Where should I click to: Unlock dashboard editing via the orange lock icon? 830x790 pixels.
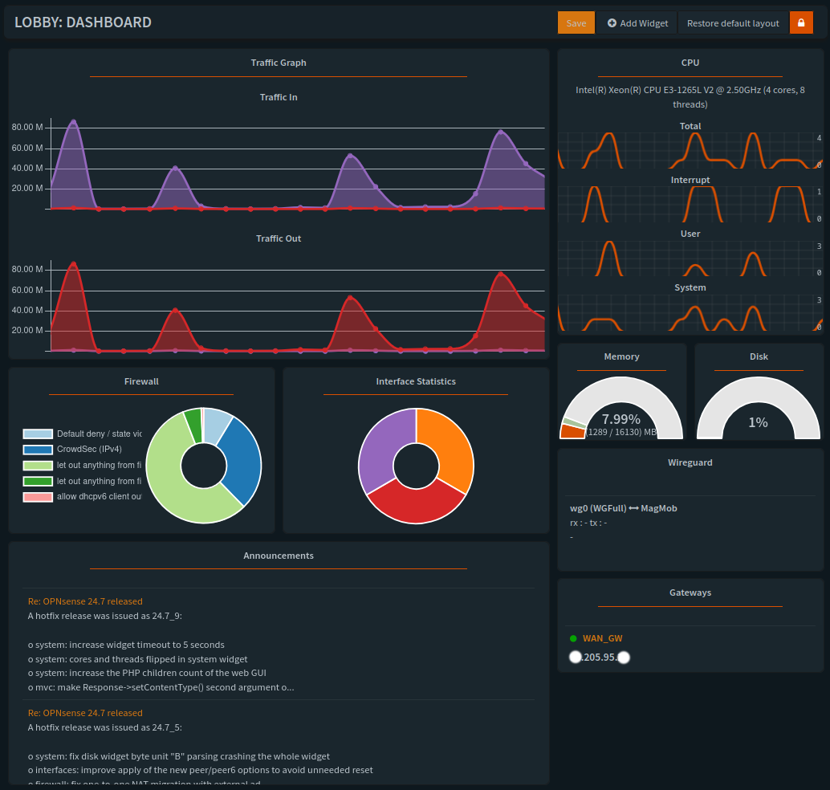pos(801,22)
